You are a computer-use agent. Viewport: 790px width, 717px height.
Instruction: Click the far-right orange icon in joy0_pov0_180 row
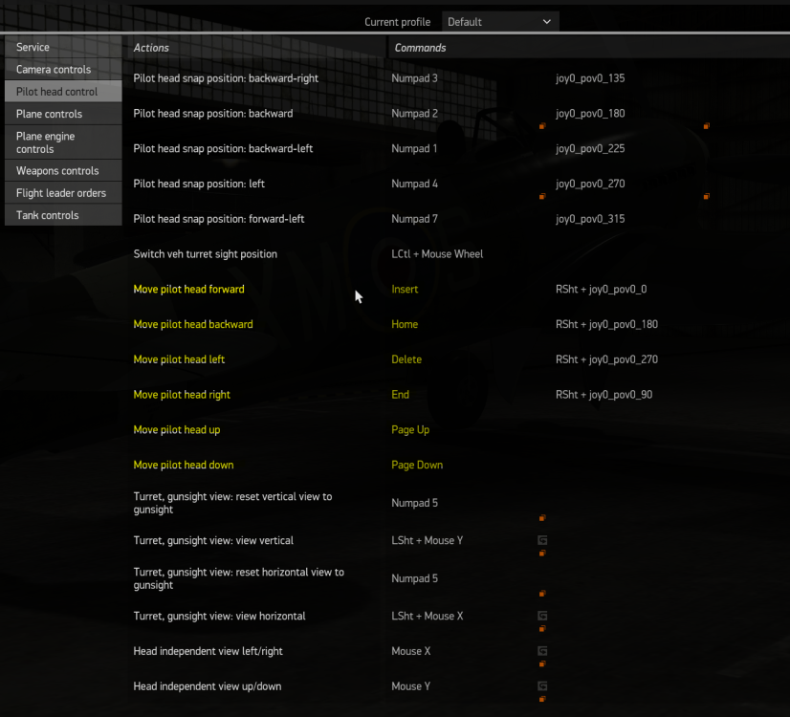tap(706, 126)
